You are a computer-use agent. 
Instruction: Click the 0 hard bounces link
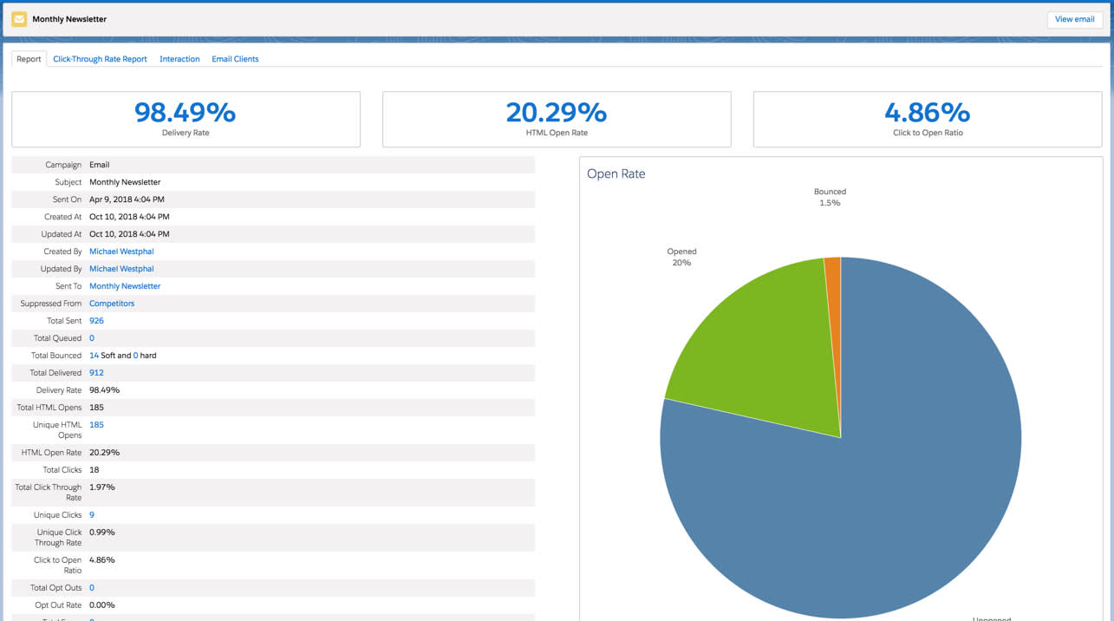click(136, 356)
